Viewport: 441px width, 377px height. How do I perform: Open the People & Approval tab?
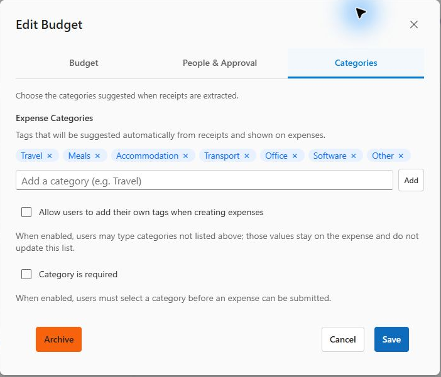tap(220, 63)
